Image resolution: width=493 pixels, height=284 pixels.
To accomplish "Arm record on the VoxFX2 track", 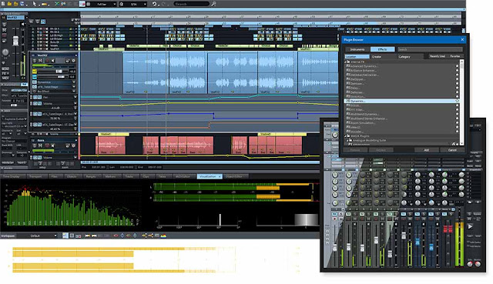I will (x=47, y=61).
